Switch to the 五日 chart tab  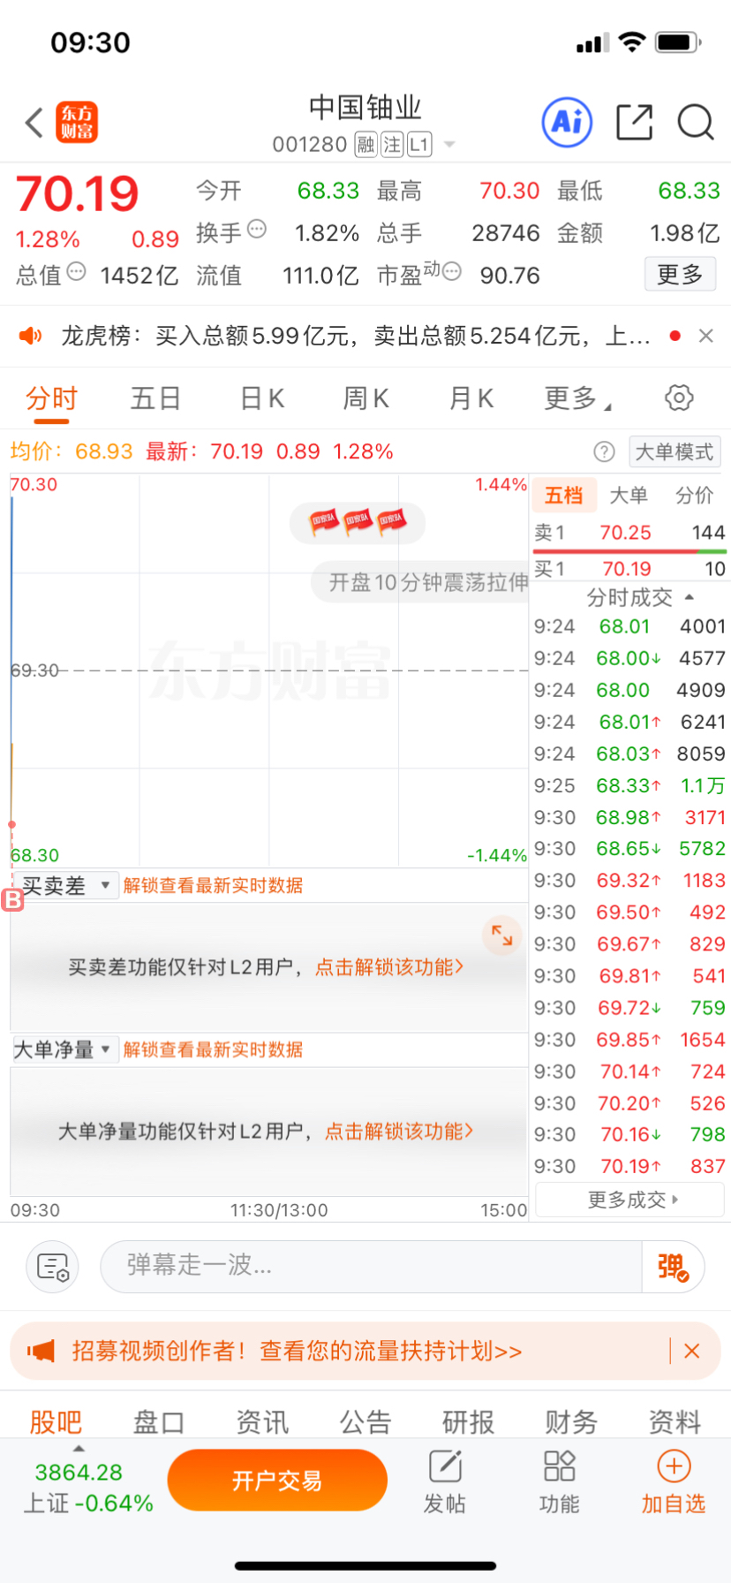(155, 398)
